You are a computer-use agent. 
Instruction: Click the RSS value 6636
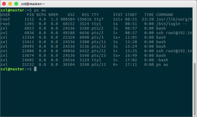84,33
